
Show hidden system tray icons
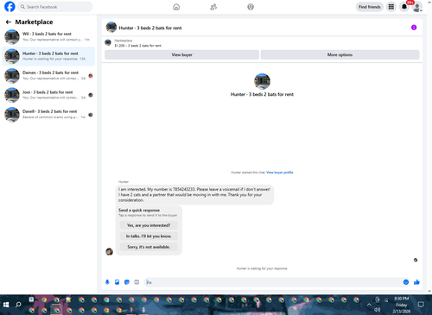tap(369, 305)
